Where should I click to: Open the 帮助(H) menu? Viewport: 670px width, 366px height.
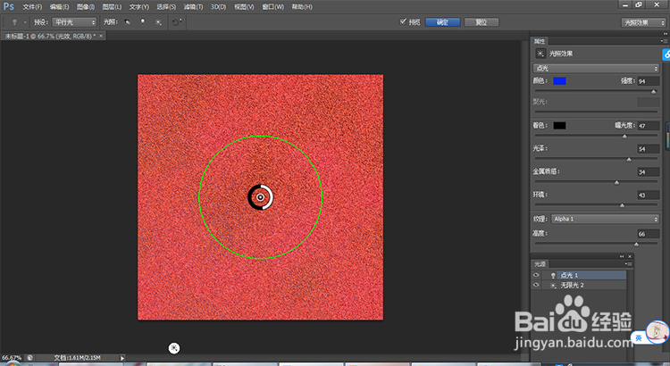click(302, 7)
